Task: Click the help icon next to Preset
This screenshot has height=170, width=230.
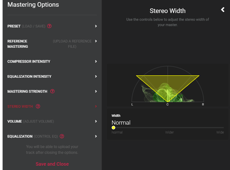Action: point(49,26)
